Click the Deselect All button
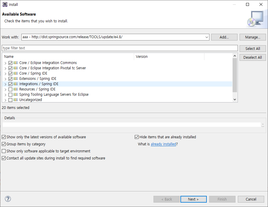This screenshot has width=268, height=207. click(x=252, y=58)
